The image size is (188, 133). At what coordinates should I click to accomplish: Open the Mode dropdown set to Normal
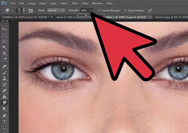[56, 11]
